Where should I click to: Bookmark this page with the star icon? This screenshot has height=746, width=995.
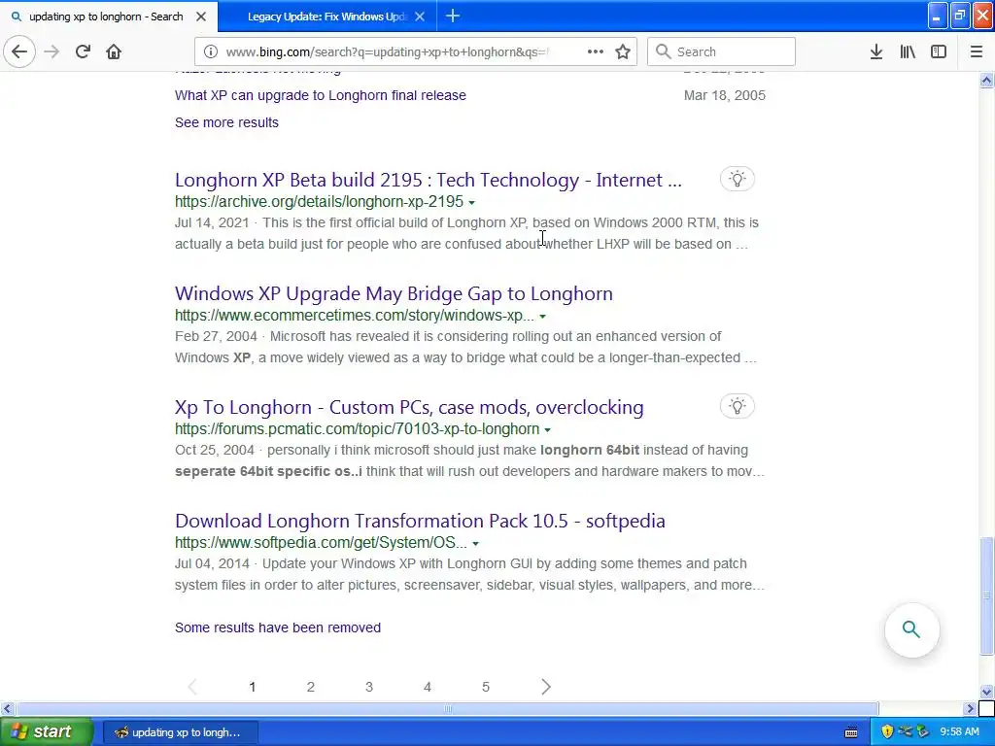(623, 51)
